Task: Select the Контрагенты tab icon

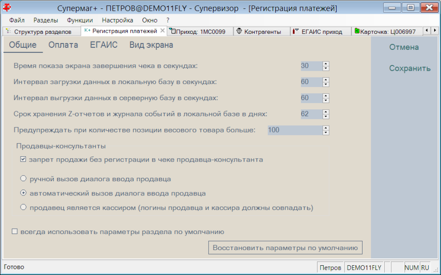Action: pos(239,31)
